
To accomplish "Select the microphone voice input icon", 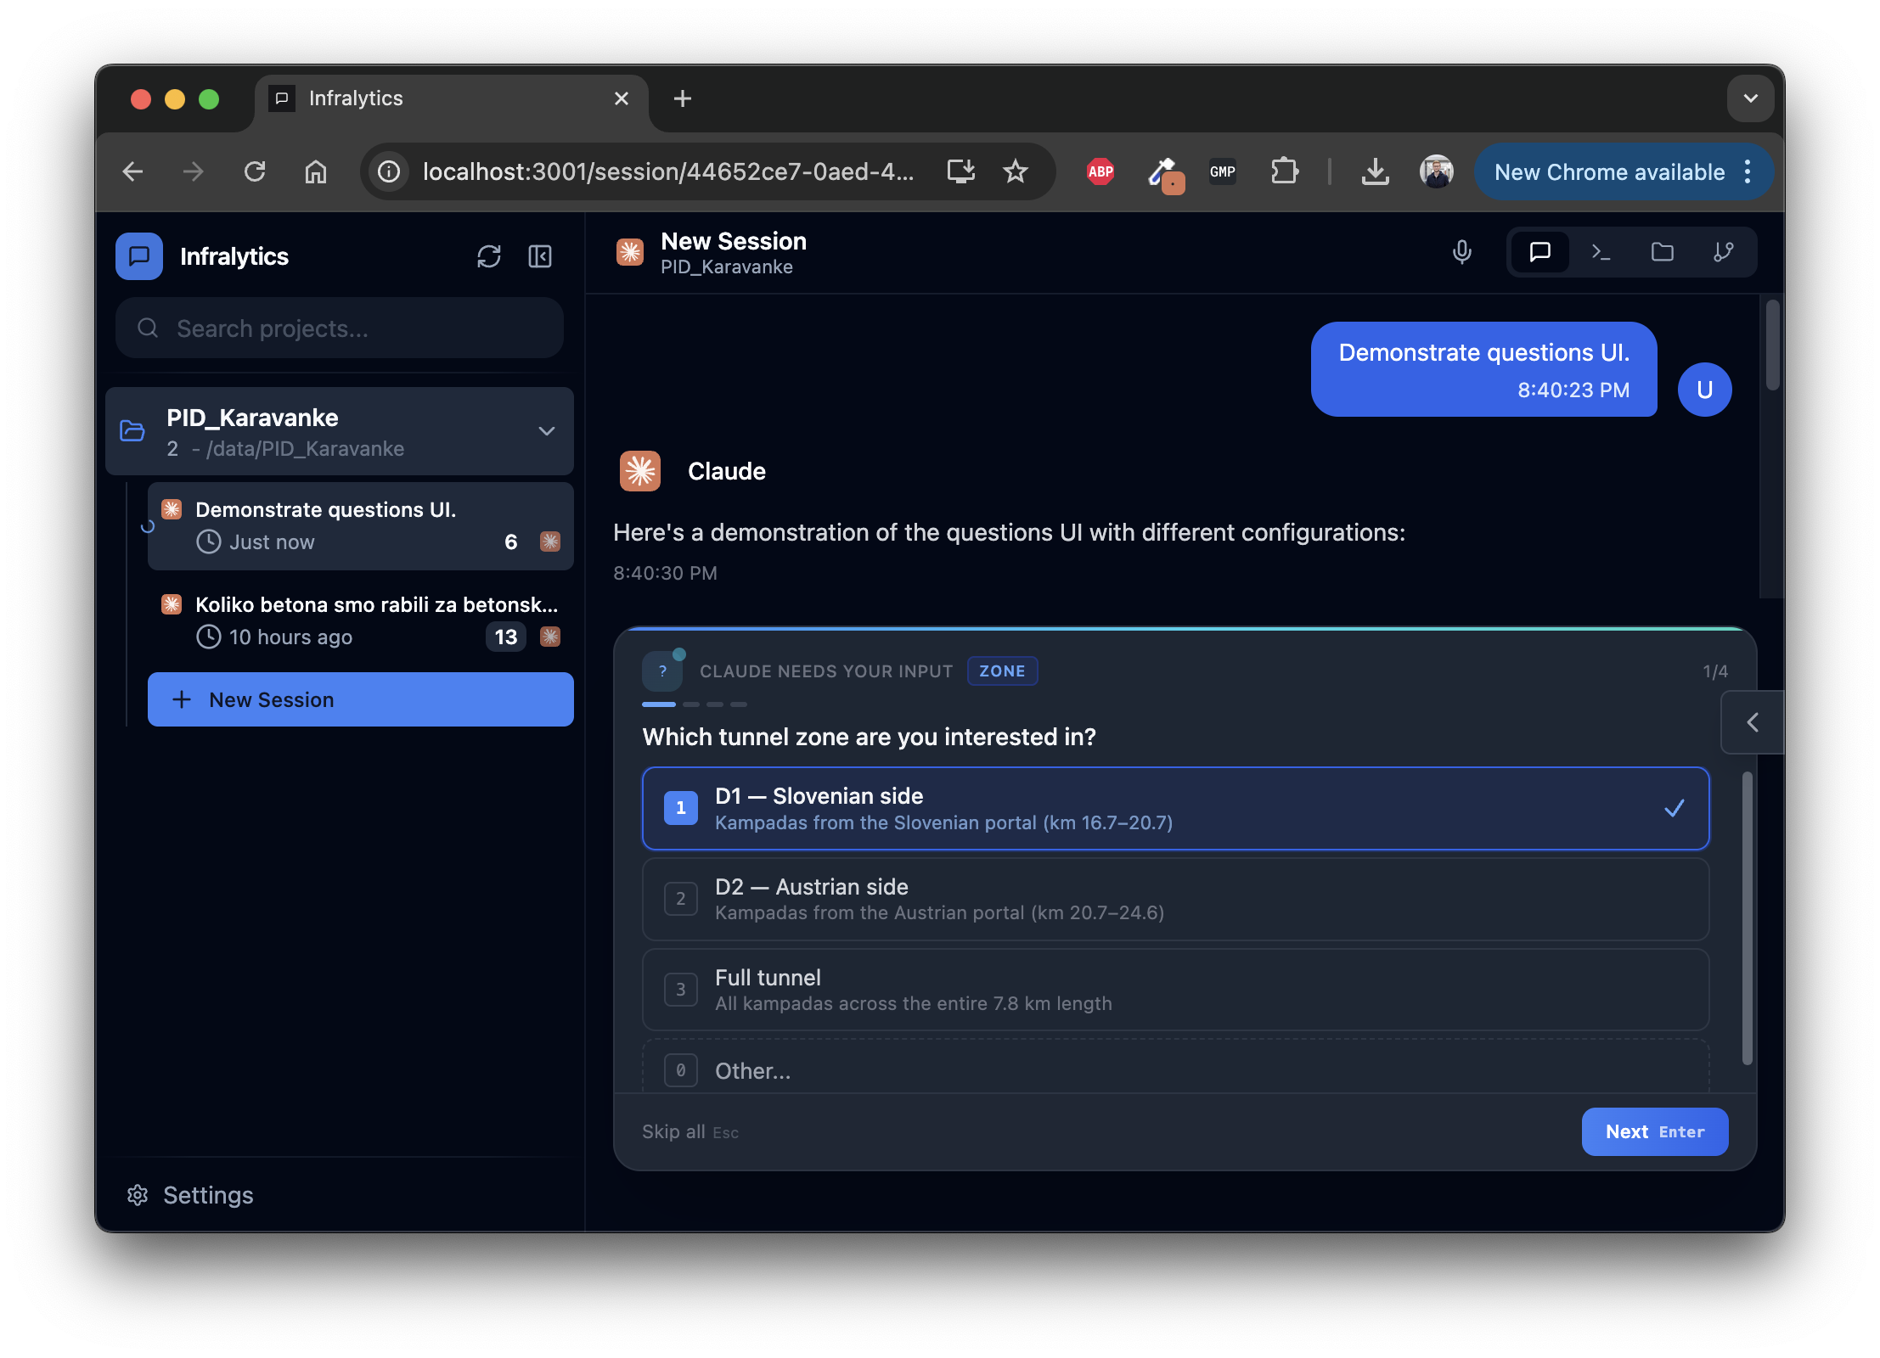I will pos(1461,252).
